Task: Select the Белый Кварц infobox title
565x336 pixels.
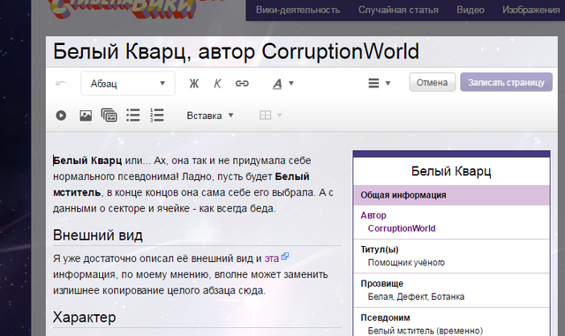Action: (451, 171)
